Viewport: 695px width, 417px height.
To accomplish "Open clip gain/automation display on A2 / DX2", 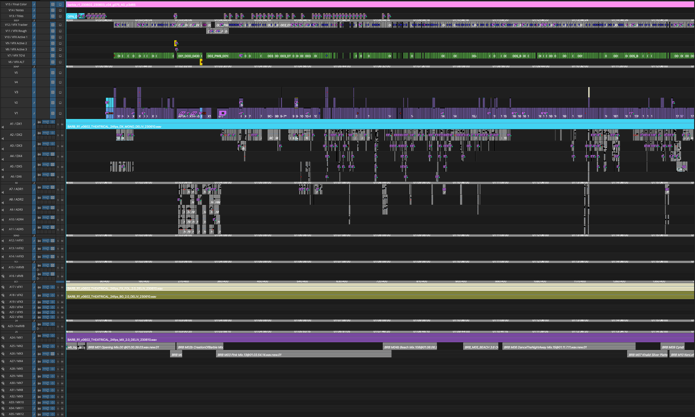I will pos(46,133).
